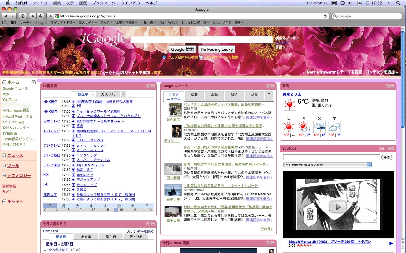Viewport: 406px width, 253px height.
Task: Open the 東京２３区 weather link
Action: (292, 94)
